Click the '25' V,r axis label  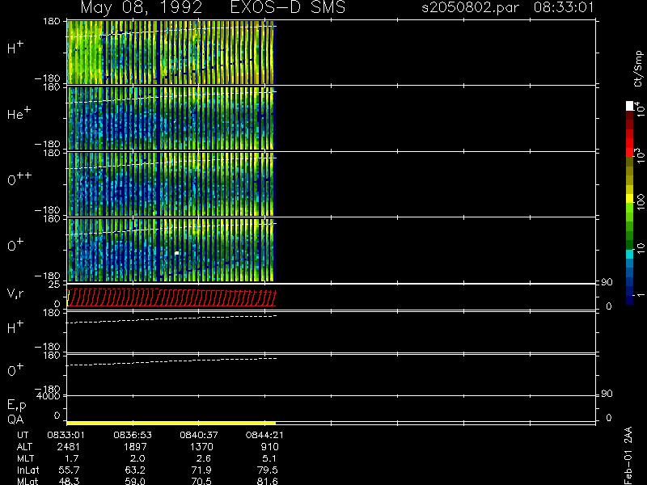coord(54,285)
